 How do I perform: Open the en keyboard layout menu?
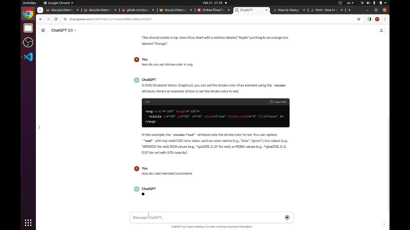coord(350,3)
